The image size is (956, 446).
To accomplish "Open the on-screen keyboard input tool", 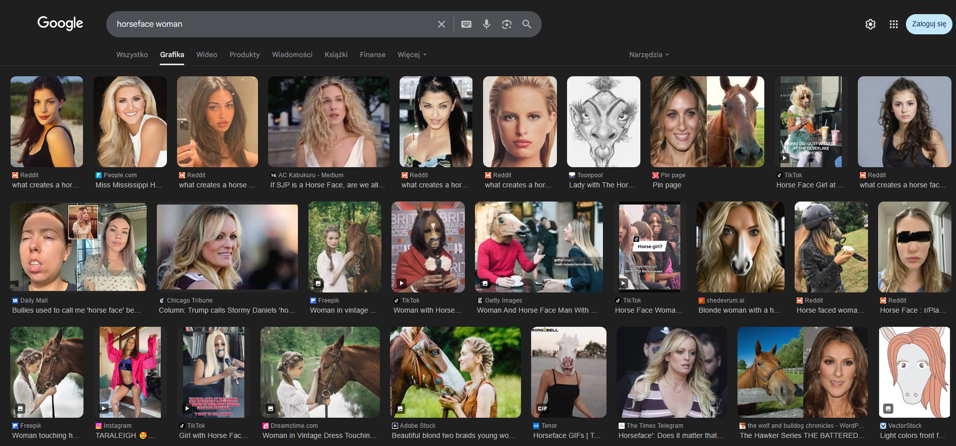I will coord(466,24).
